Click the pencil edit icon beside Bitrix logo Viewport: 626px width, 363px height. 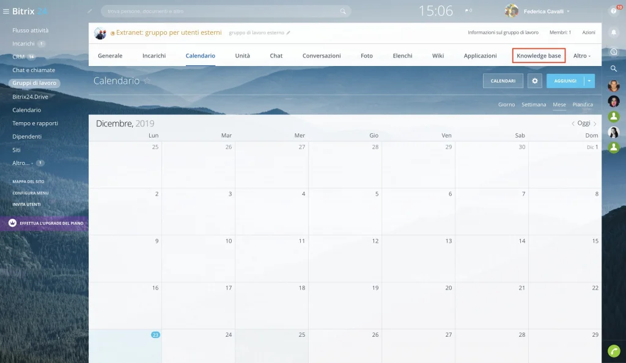90,11
